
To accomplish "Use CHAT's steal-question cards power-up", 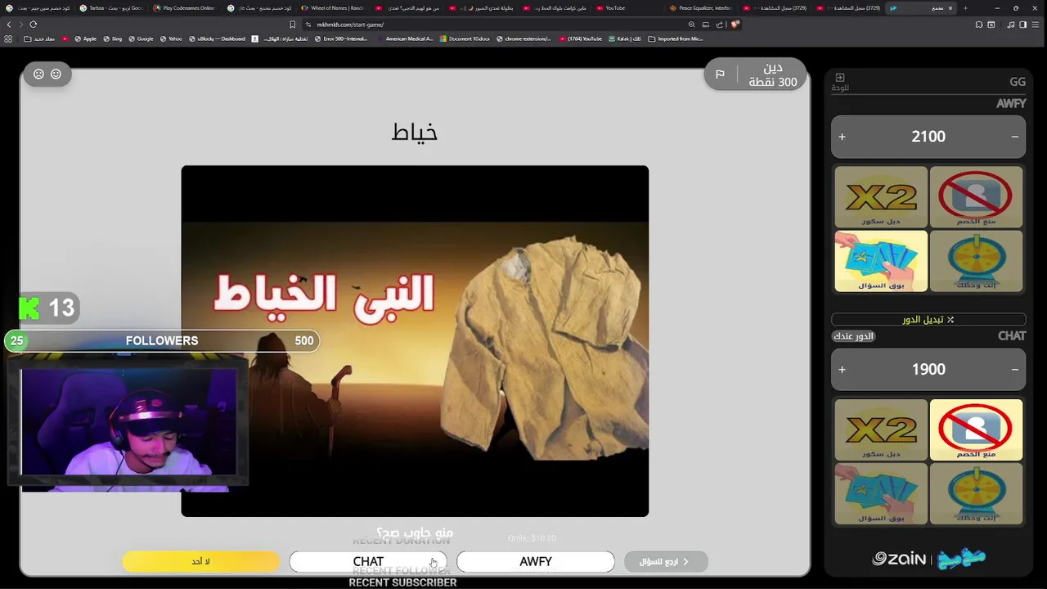I will click(x=881, y=493).
